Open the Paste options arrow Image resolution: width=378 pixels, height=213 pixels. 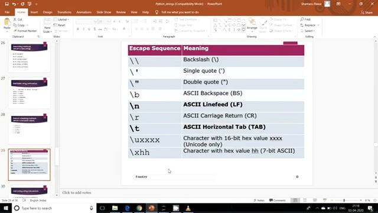tap(7, 31)
